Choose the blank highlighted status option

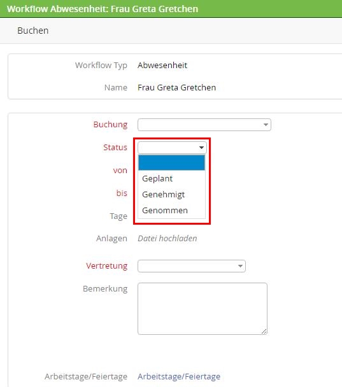click(171, 162)
